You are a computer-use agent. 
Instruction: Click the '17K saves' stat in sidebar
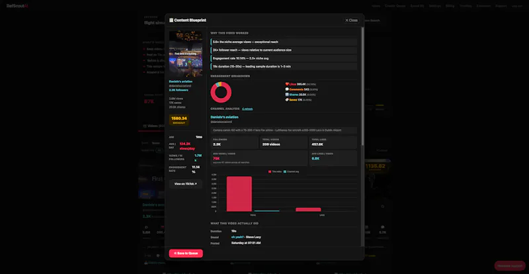tap(175, 103)
